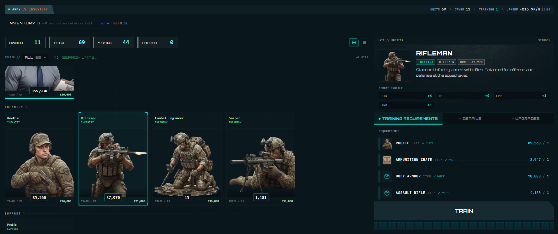Select the unit card priced £16,000

pos(39,82)
